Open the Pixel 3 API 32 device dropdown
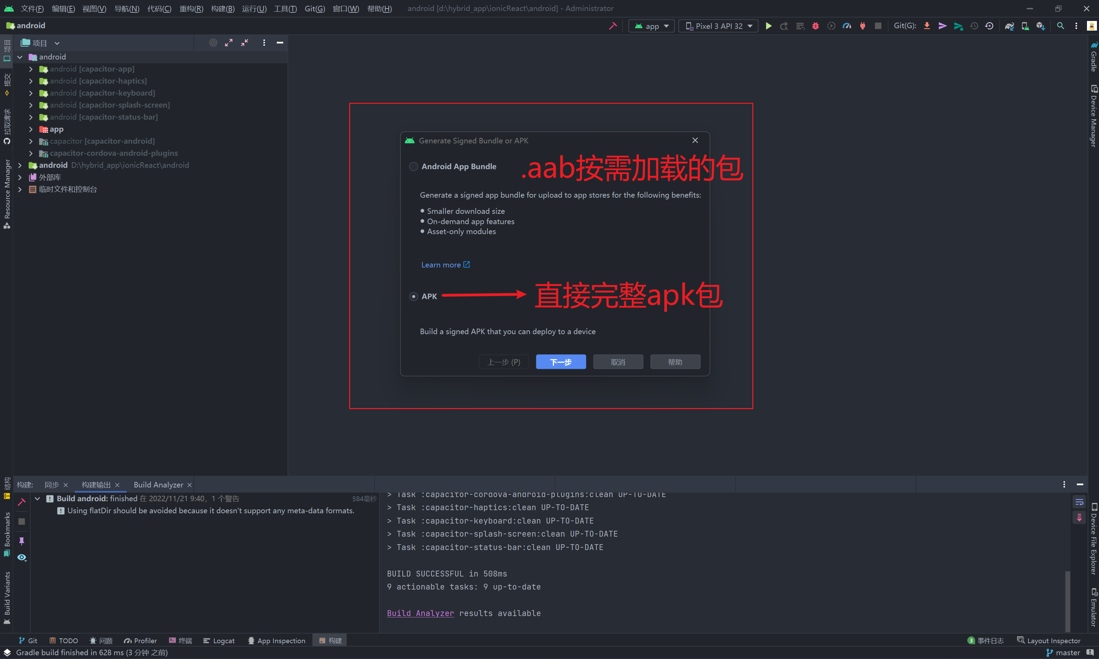Viewport: 1099px width, 659px height. (719, 26)
